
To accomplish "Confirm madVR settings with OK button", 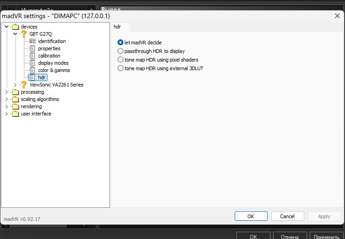I will pos(251,216).
